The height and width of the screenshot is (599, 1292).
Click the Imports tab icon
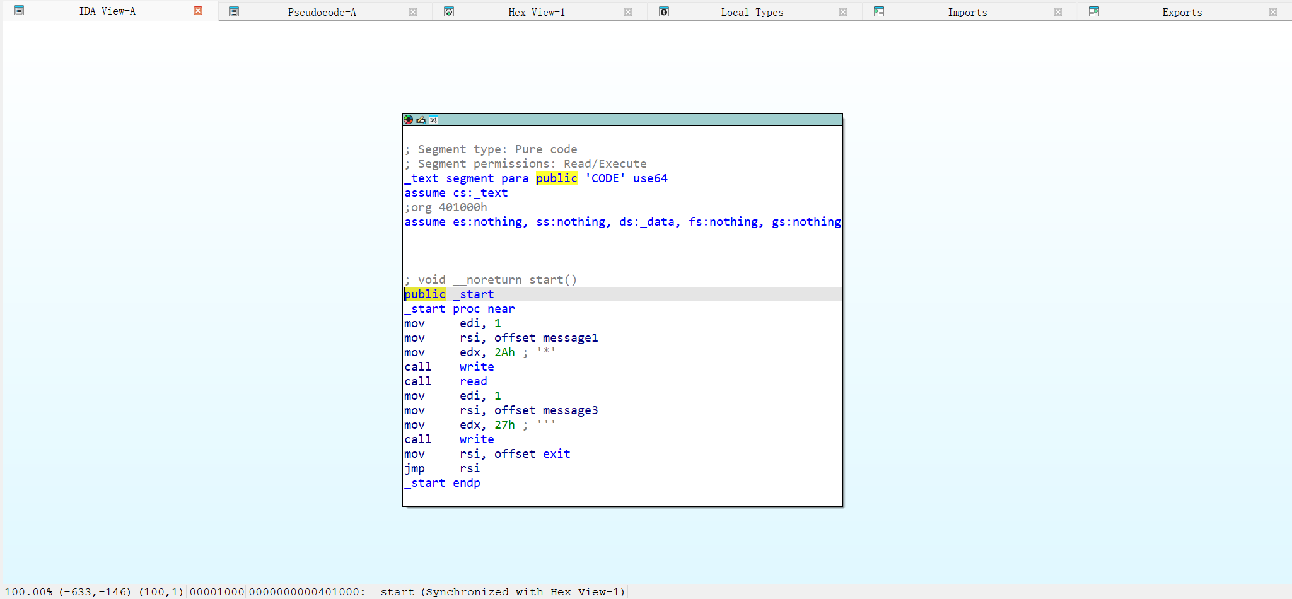(879, 11)
